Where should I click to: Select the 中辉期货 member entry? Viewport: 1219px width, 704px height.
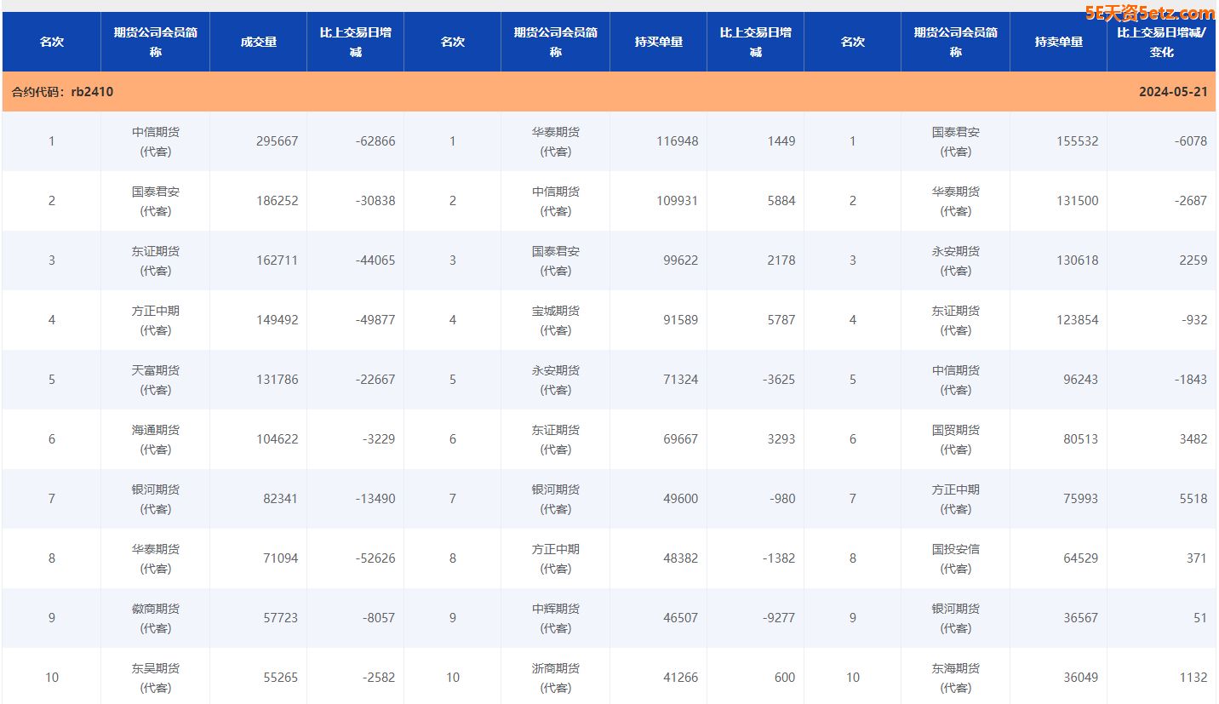(x=555, y=610)
